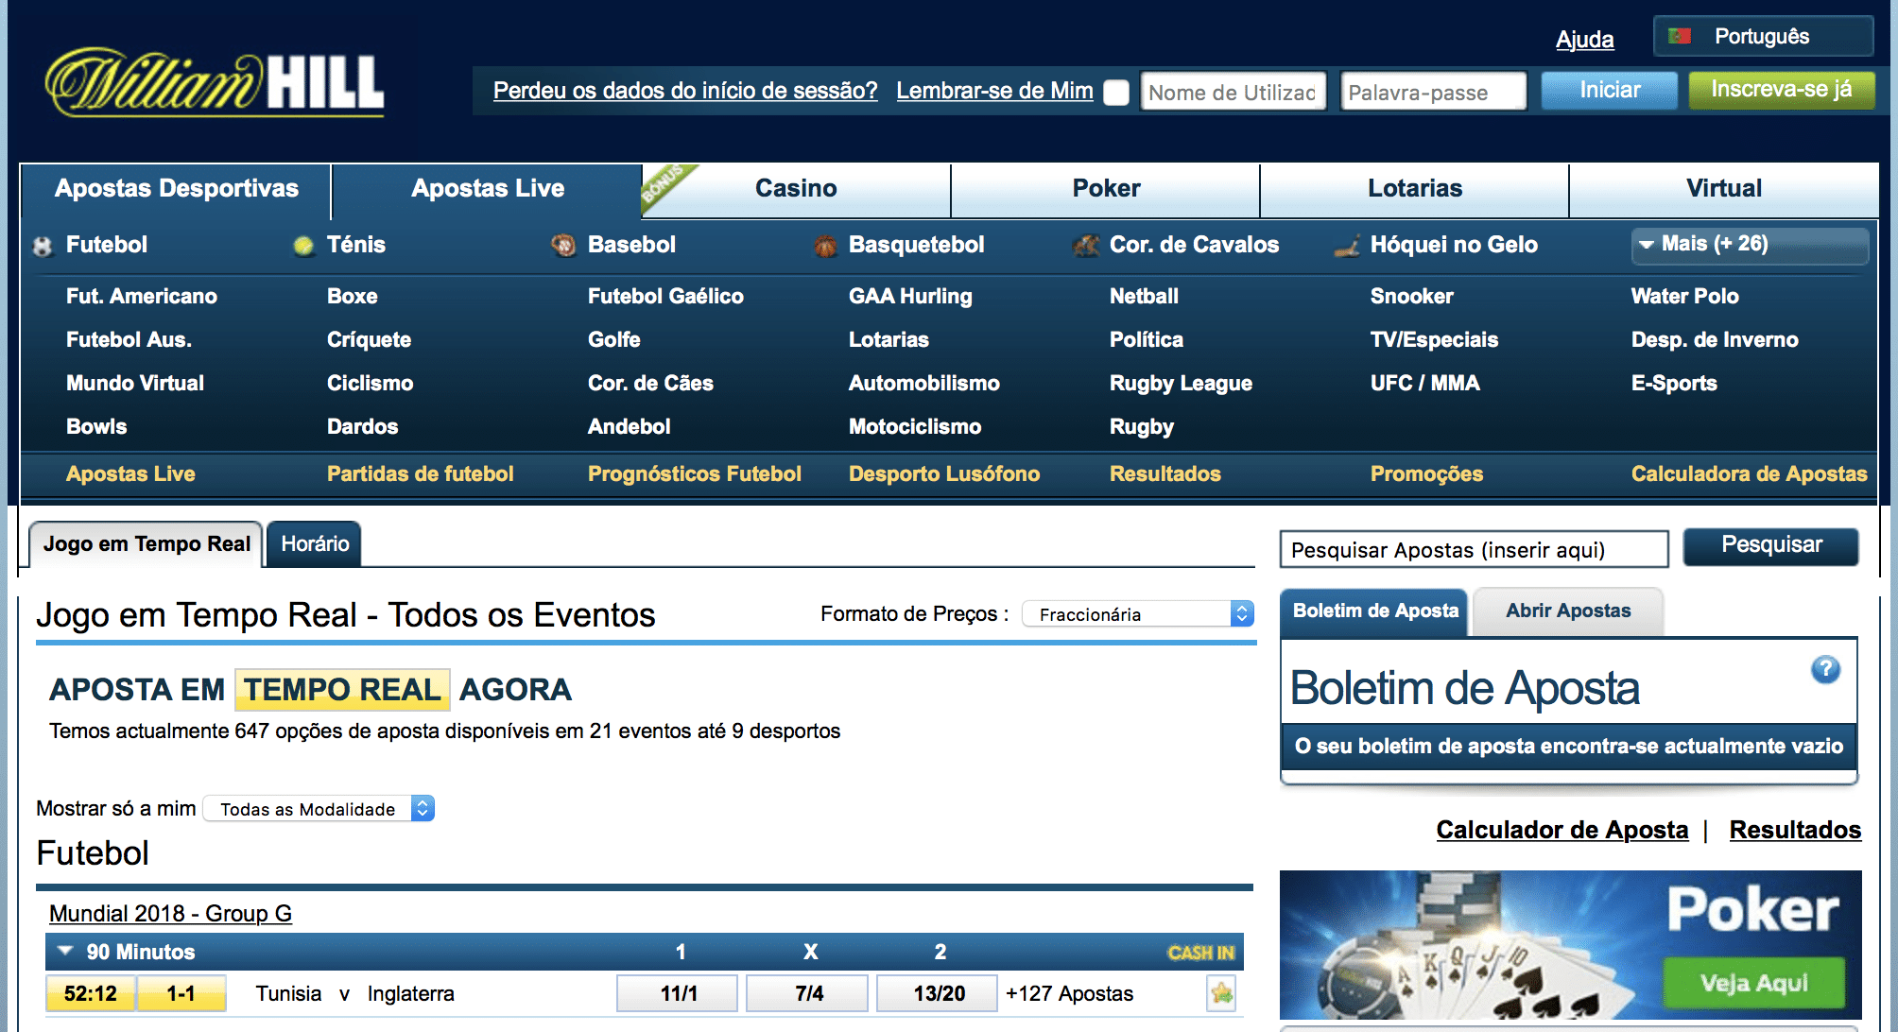Open the Português language selector
Viewport: 1898px width, 1032px height.
(x=1763, y=37)
